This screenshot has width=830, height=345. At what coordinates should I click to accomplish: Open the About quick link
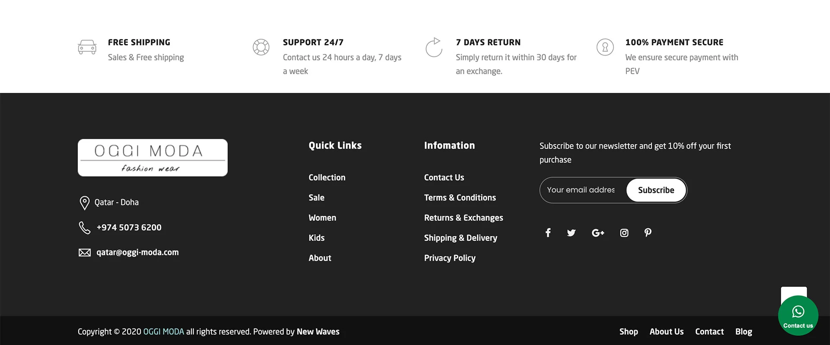click(x=320, y=258)
